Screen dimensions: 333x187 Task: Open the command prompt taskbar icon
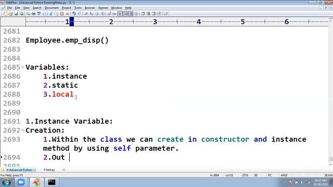click(x=52, y=182)
